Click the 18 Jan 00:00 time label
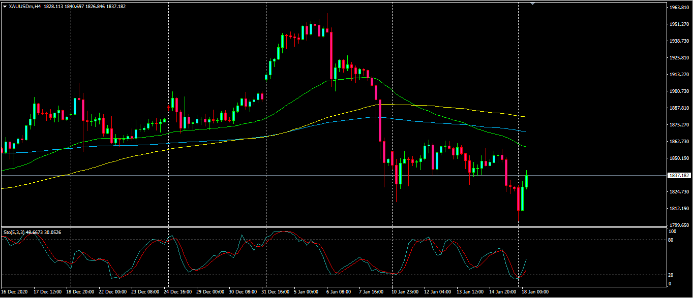 (535, 292)
